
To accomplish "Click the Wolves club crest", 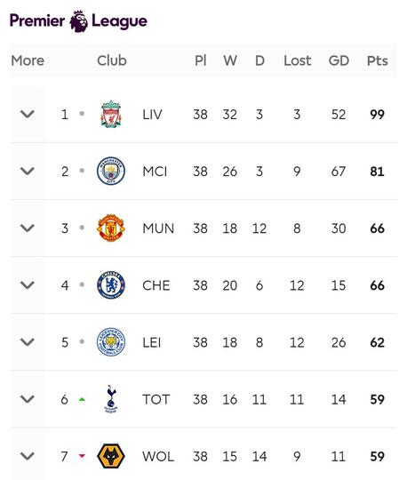I will [x=111, y=456].
